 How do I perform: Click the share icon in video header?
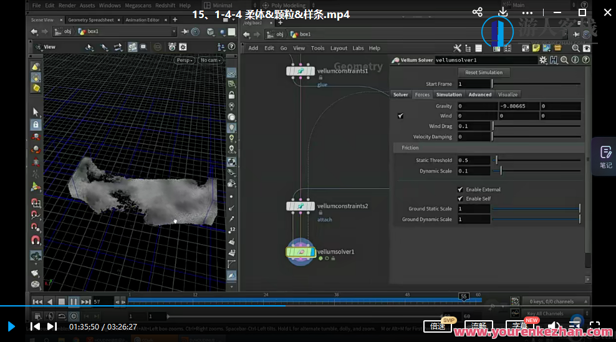[477, 12]
